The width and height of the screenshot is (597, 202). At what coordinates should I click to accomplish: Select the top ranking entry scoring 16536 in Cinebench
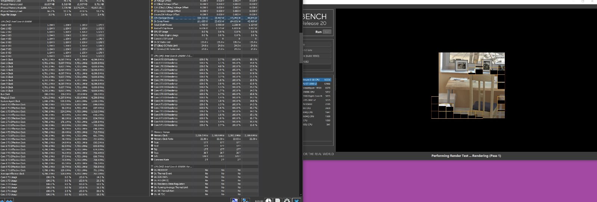317,80
